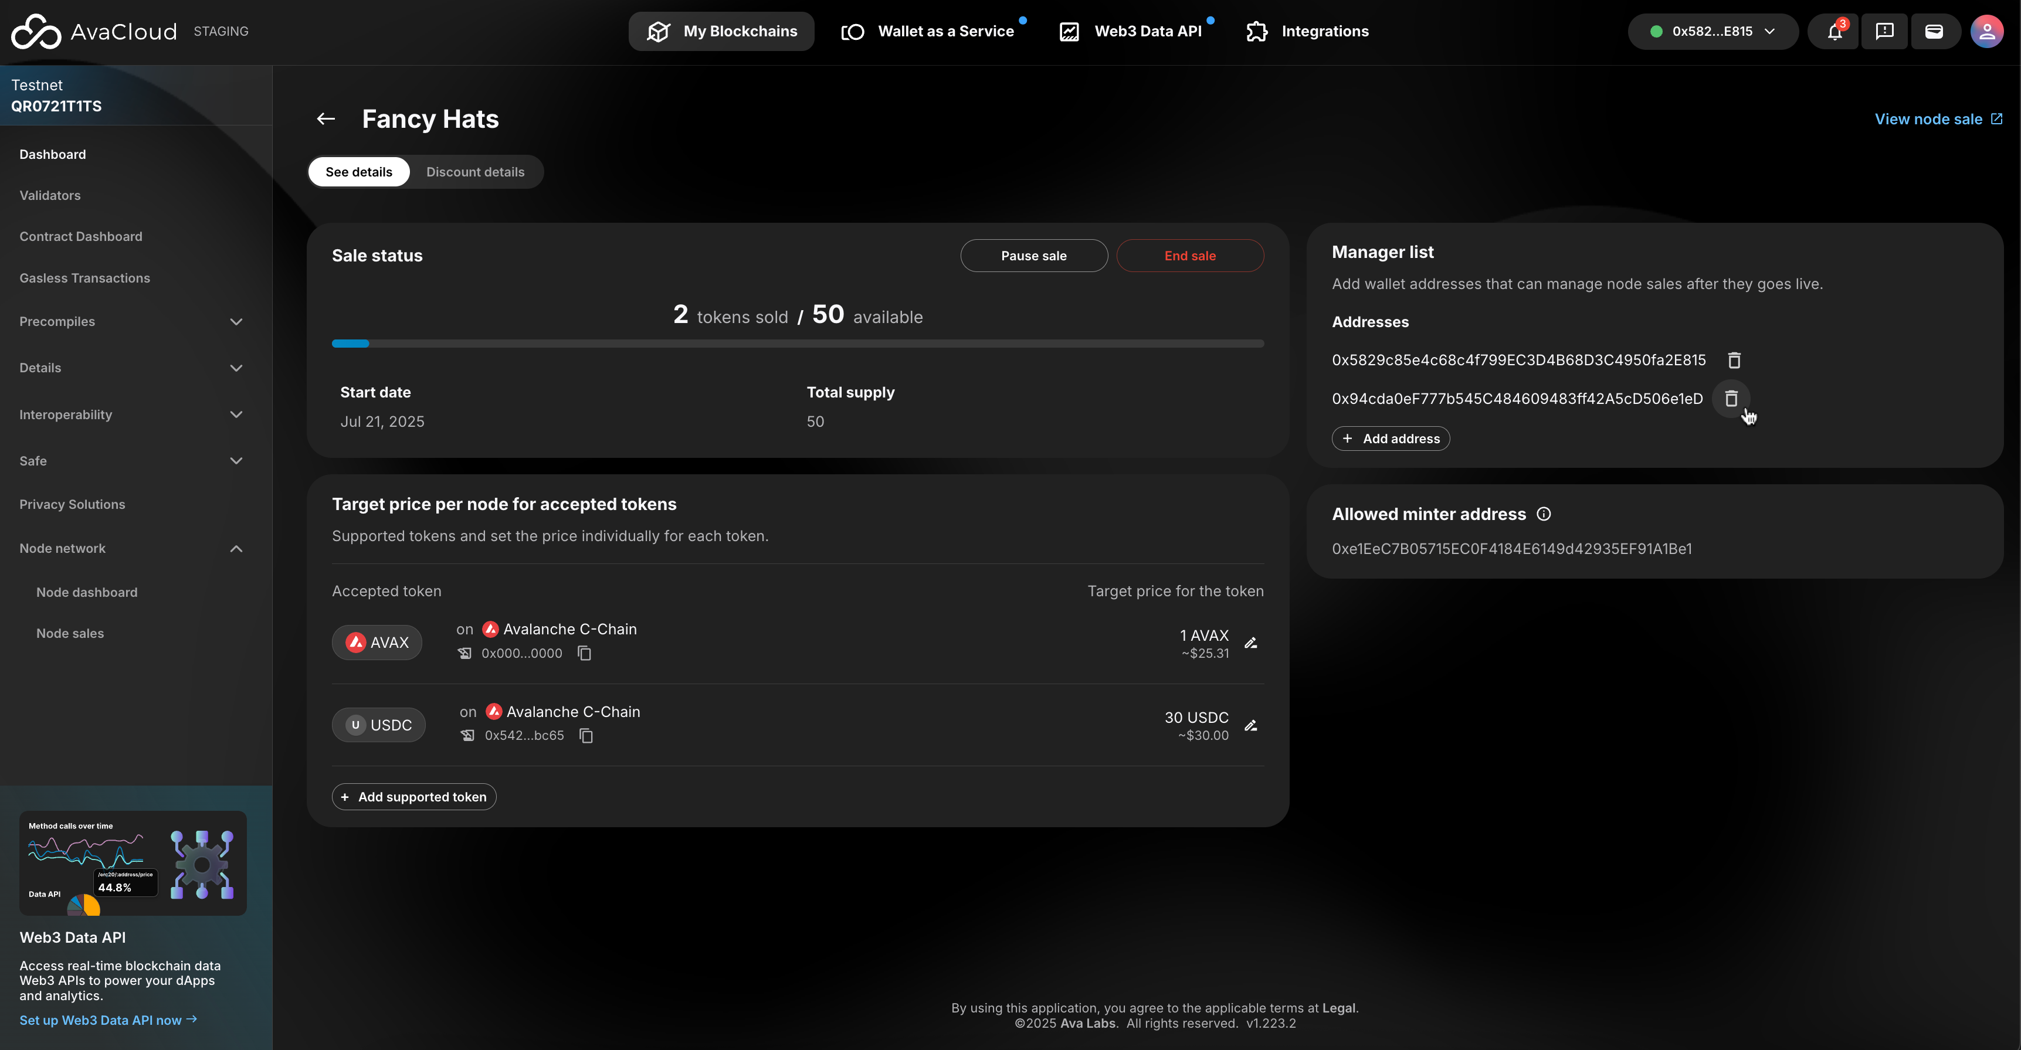2021x1050 pixels.
Task: Open the notifications bell
Action: (1835, 32)
